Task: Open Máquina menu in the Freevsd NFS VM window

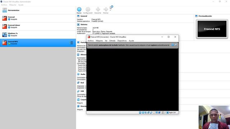Action: [x=99, y=40]
